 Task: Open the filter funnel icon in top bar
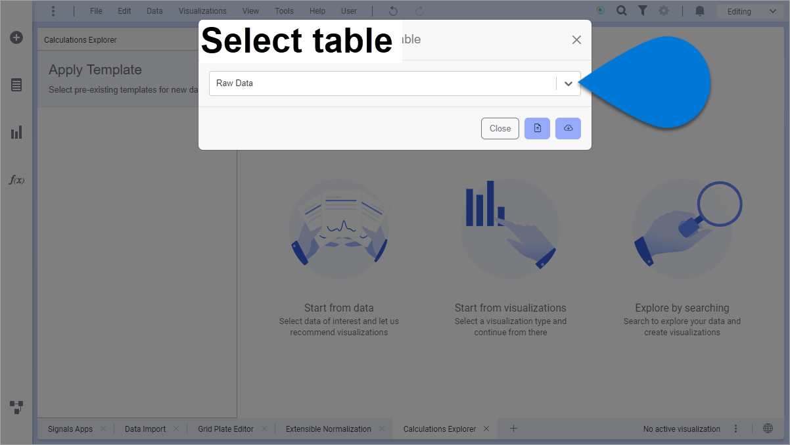643,11
